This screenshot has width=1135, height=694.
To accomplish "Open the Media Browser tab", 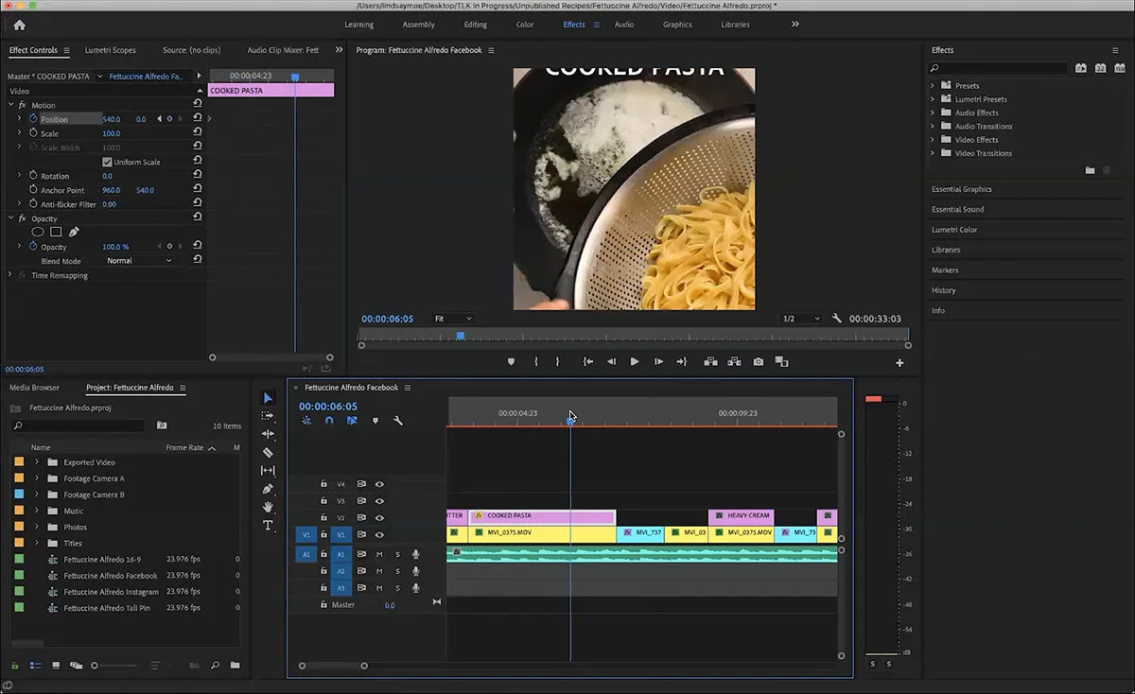I will (34, 388).
